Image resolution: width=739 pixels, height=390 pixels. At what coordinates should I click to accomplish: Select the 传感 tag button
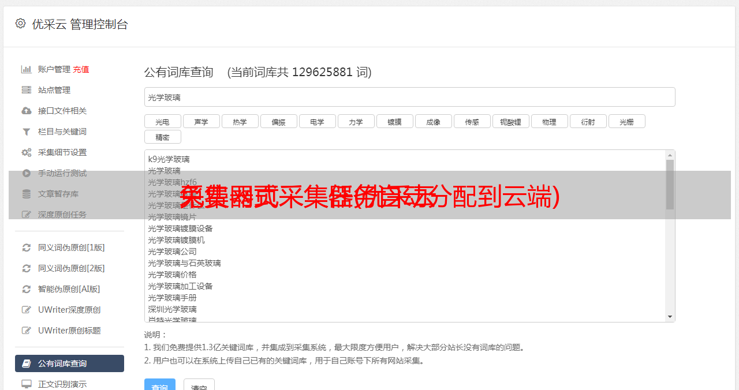[x=472, y=122]
